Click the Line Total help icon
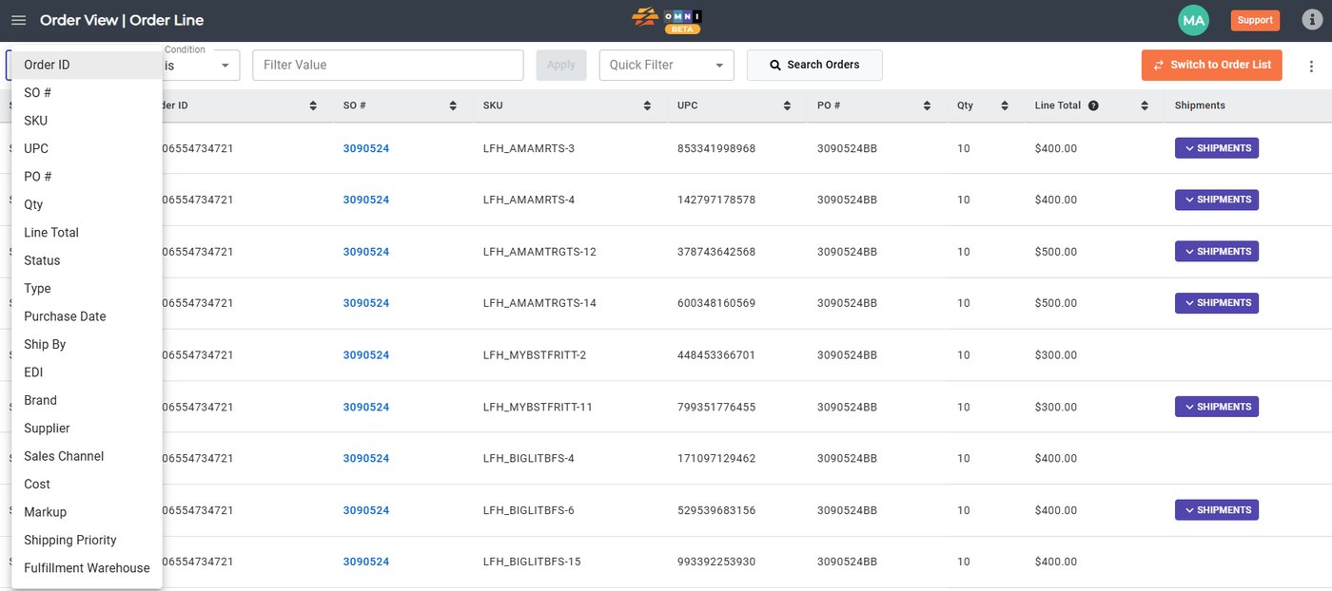The image size is (1332, 591). coord(1093,105)
